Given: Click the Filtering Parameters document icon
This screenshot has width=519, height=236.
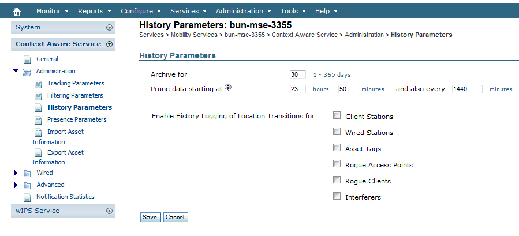Looking at the screenshot, I should 38,96.
